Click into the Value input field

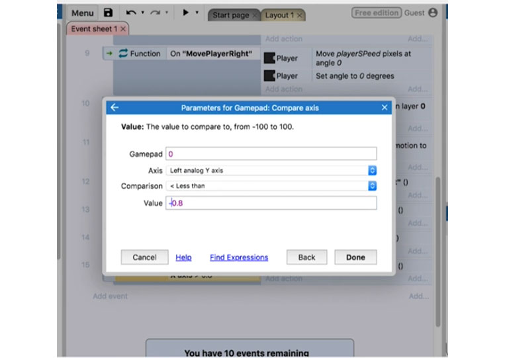coord(271,203)
